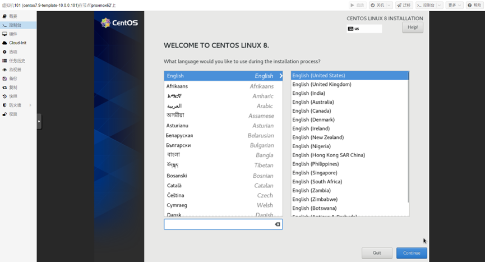Open 监视器 (Monitor) eye item
Screen dimensions: 485x262
click(18, 70)
